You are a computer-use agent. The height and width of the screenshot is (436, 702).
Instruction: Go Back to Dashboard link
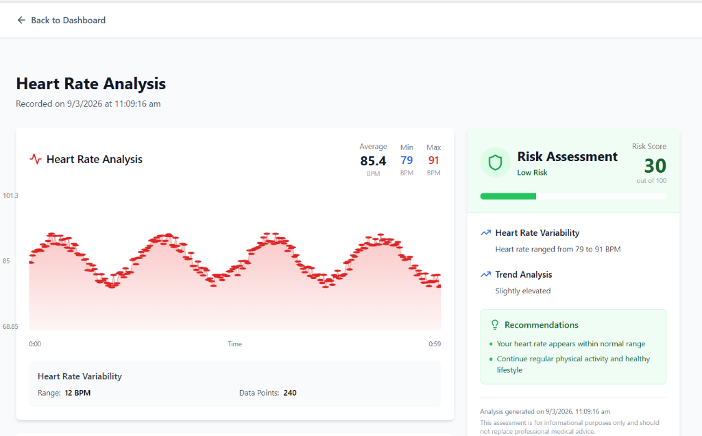coord(61,20)
